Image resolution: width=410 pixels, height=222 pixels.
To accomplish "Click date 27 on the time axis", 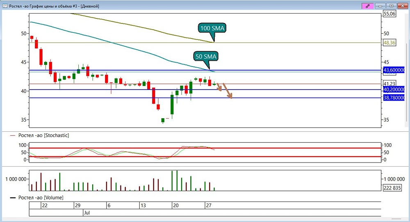I will 208,206.
